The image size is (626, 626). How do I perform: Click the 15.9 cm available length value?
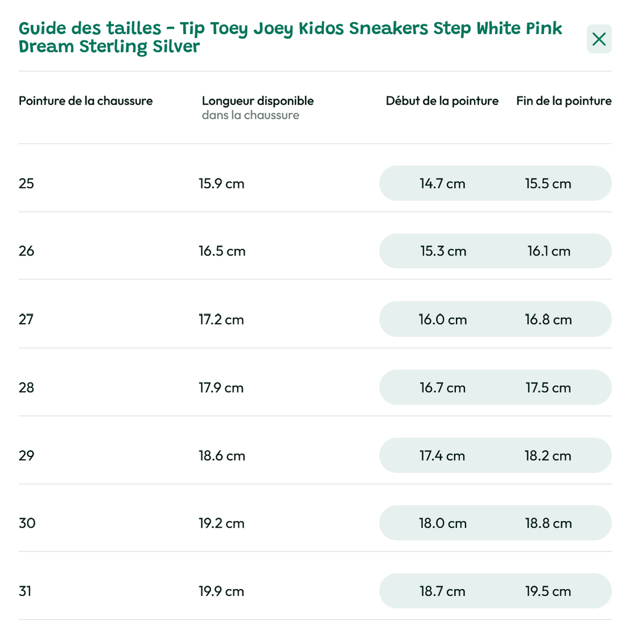pos(221,184)
